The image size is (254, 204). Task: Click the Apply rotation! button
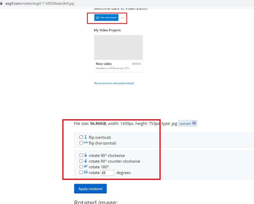click(x=90, y=189)
